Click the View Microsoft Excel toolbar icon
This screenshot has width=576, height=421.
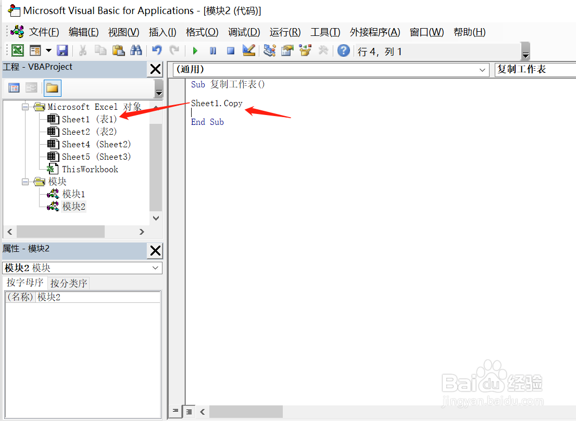(x=17, y=50)
